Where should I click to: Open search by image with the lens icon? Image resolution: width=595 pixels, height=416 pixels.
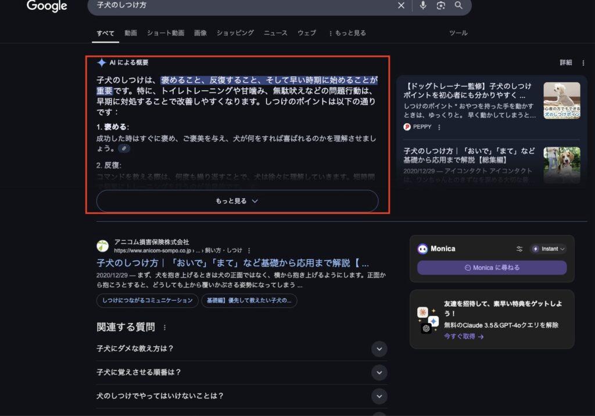pyautogui.click(x=440, y=5)
